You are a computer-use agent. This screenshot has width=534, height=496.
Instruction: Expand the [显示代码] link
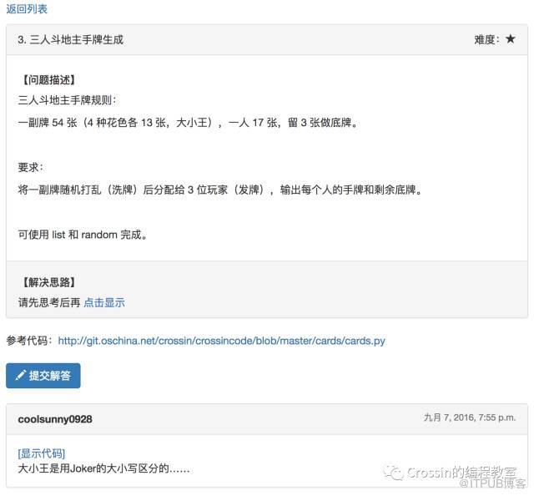(41, 453)
